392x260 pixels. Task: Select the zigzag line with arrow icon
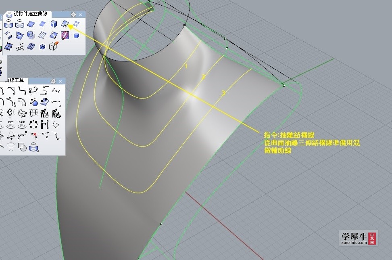(56, 90)
